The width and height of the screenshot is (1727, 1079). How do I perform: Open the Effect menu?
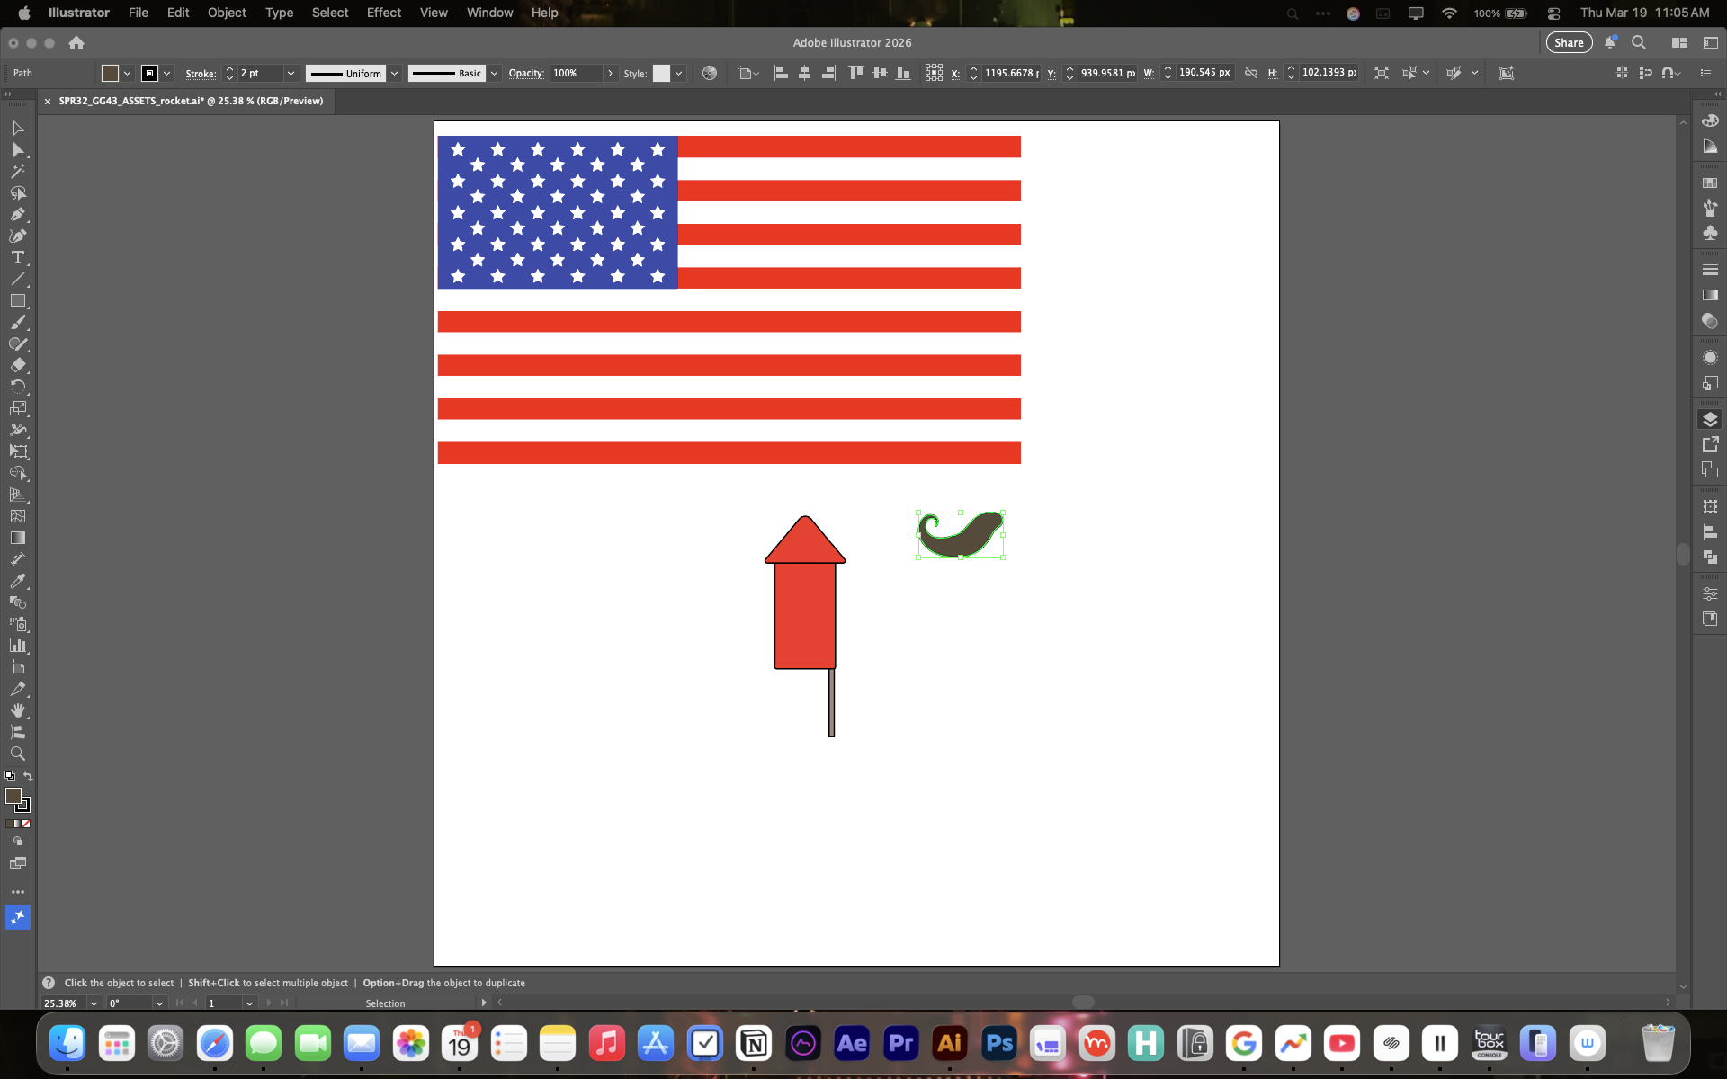[383, 13]
